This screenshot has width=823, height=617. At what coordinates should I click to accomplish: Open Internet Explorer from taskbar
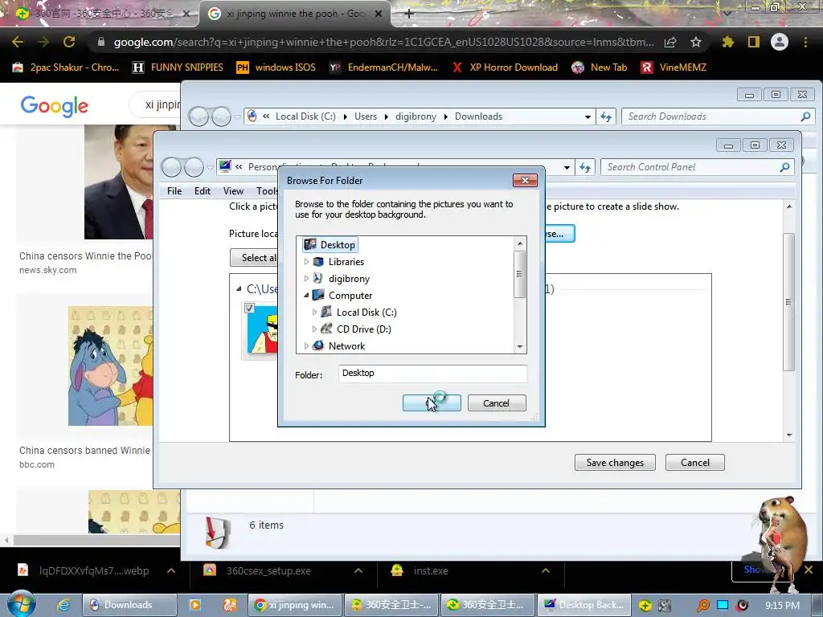click(63, 605)
